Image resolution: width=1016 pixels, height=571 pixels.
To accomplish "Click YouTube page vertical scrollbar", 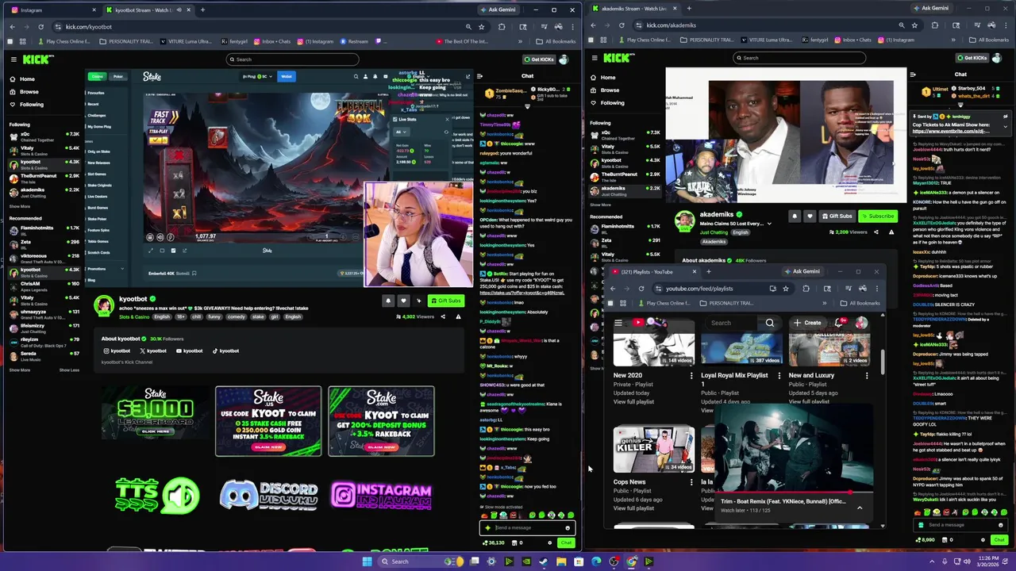I will point(882,361).
